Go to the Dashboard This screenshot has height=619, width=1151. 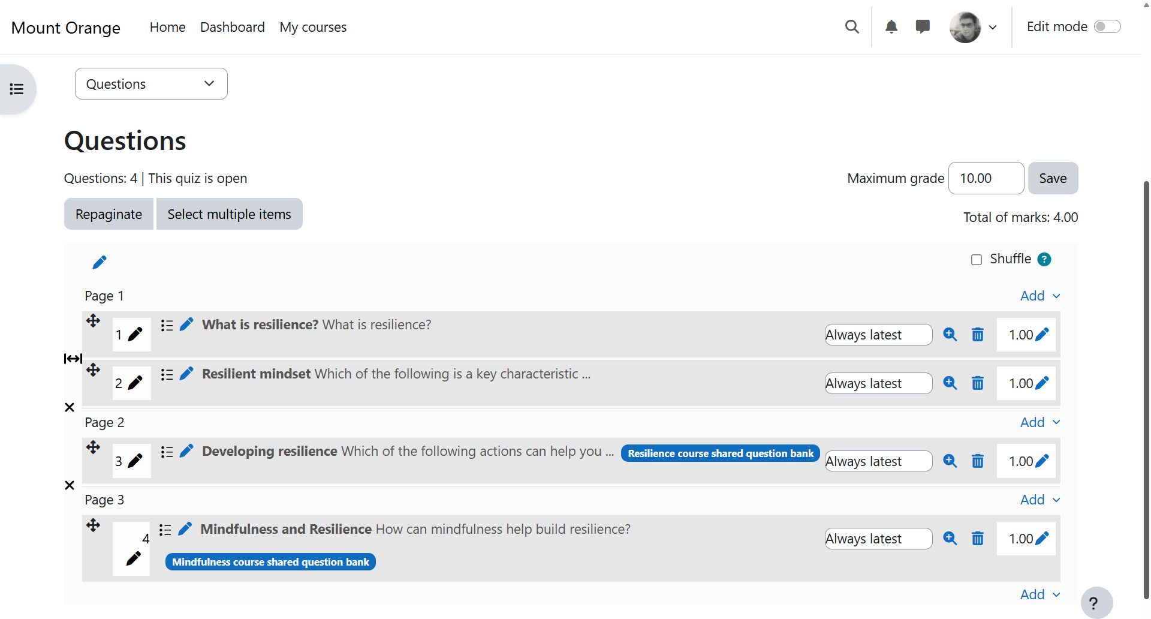(x=232, y=27)
